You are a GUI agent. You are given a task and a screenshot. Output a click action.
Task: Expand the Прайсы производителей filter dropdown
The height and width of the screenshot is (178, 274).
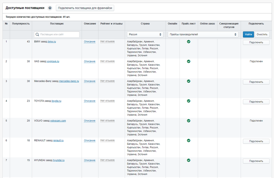coord(203,34)
